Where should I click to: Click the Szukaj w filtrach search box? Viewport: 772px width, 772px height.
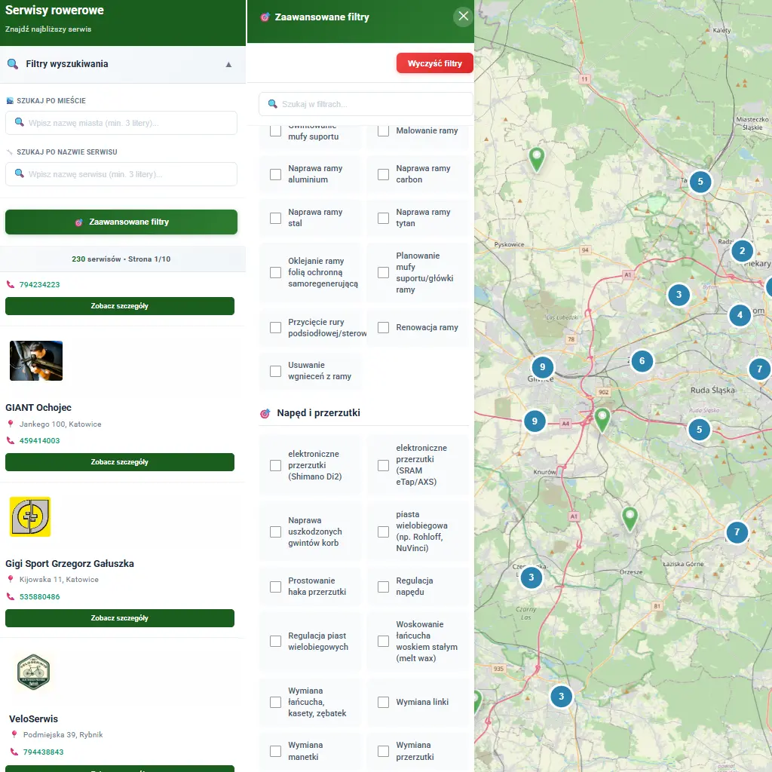click(x=366, y=104)
